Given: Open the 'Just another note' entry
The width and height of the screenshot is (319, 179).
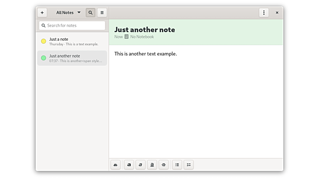Looking at the screenshot, I should click(x=72, y=58).
